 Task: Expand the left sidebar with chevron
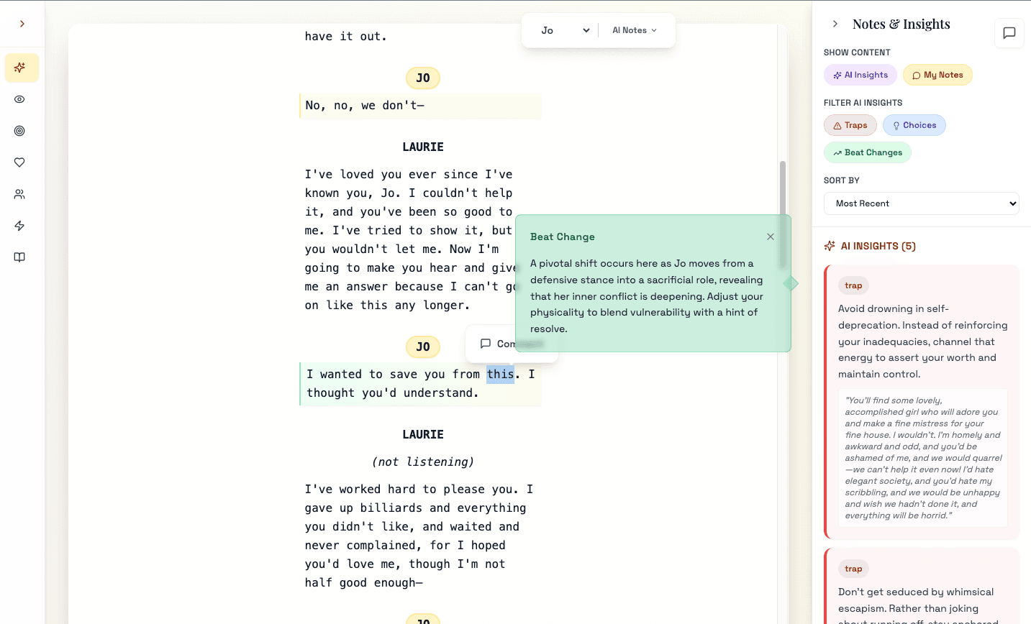point(22,24)
